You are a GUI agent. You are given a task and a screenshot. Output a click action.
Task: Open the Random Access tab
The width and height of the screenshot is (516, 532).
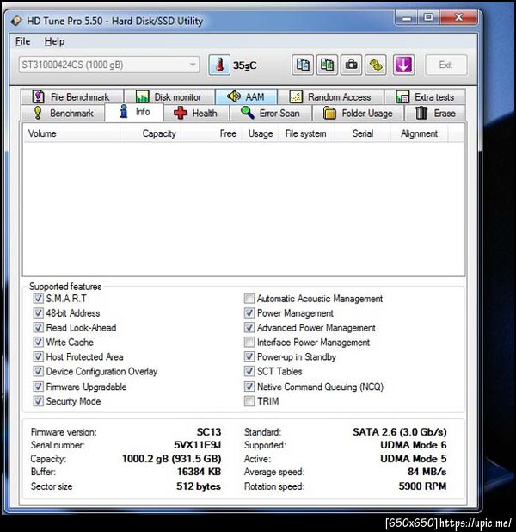(331, 96)
